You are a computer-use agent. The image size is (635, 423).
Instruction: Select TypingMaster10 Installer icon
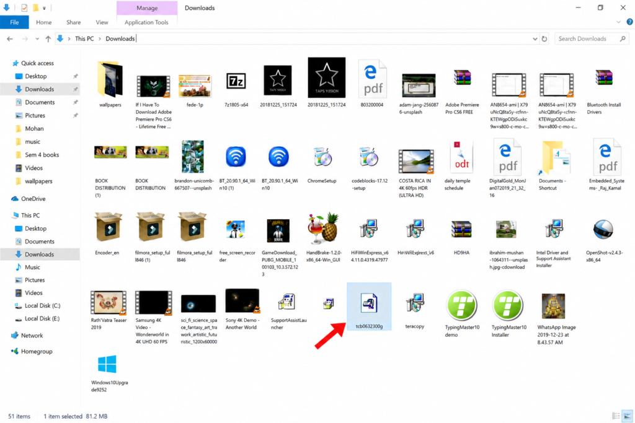[507, 305]
